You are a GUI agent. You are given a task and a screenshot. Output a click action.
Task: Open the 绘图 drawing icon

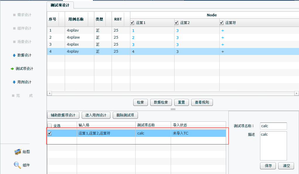pos(18,152)
